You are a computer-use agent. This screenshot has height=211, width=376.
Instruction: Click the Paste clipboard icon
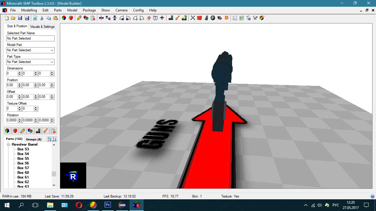tap(55, 18)
